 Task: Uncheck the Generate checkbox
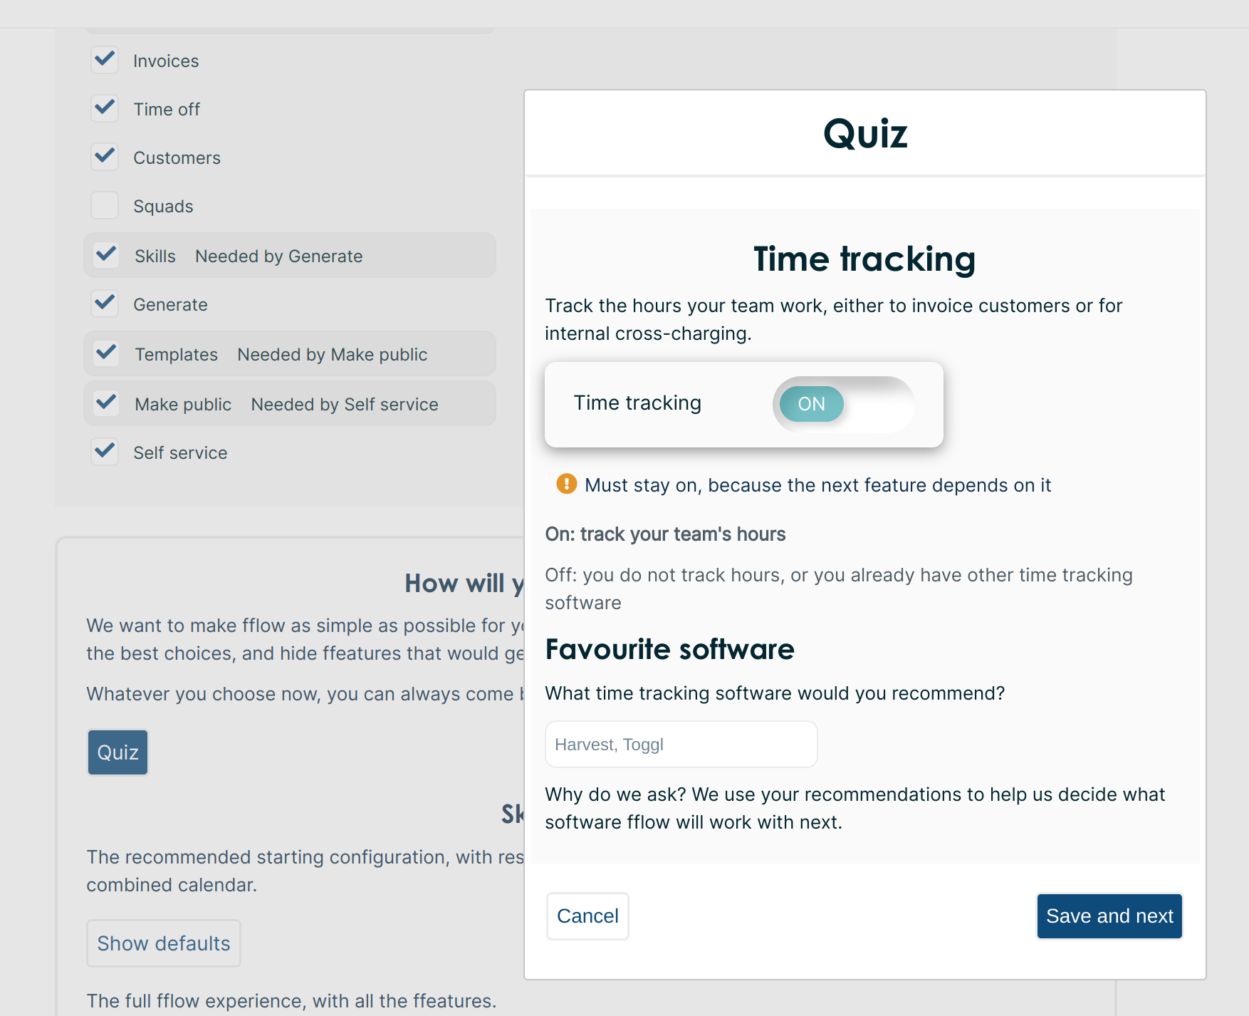click(105, 304)
